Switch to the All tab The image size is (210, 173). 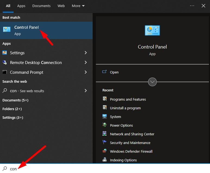click(8, 6)
